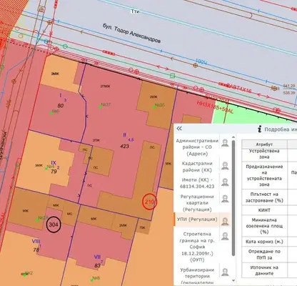Viewport: 297px width, 286px height.
Task: Click the black circled 304 quarter label
Action: 54,225
